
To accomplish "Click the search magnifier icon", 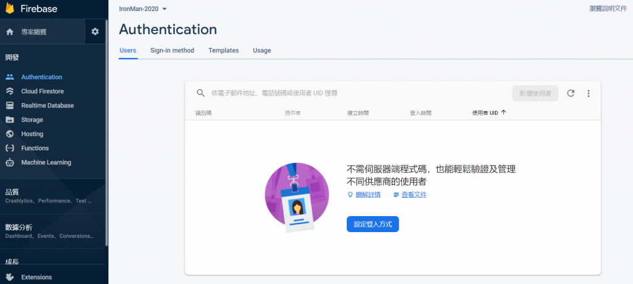I will point(201,93).
